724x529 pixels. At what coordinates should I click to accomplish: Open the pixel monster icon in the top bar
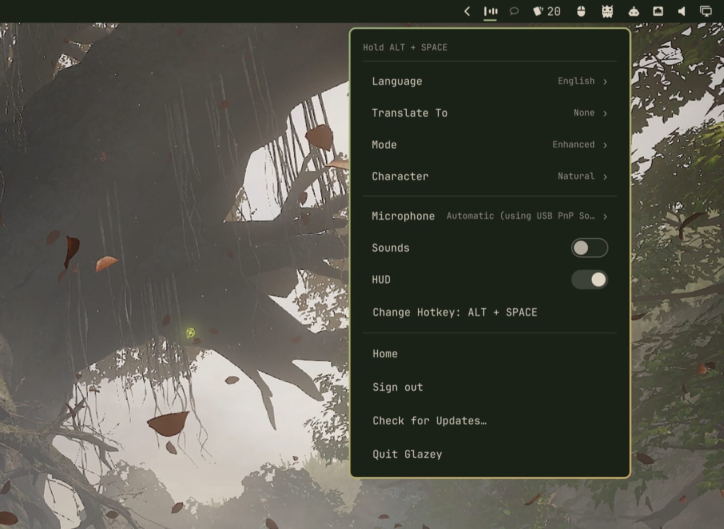(607, 11)
